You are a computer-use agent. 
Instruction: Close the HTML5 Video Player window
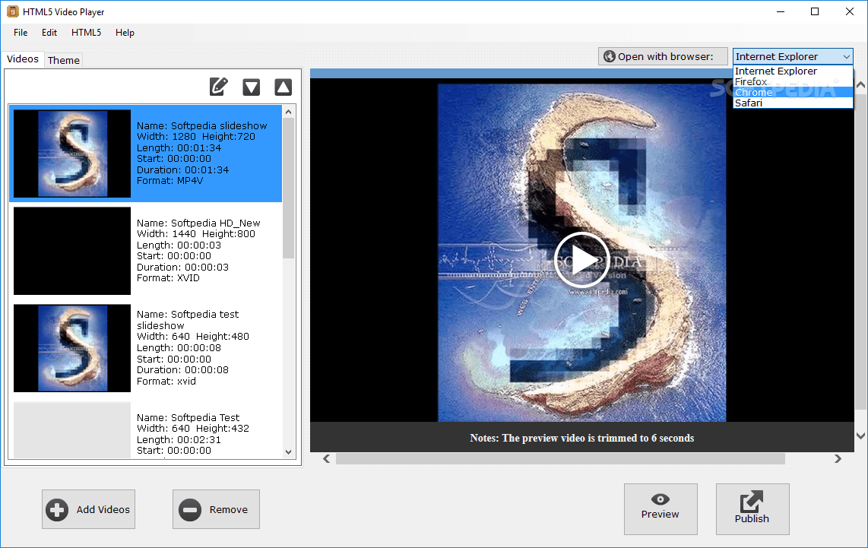[x=850, y=11]
